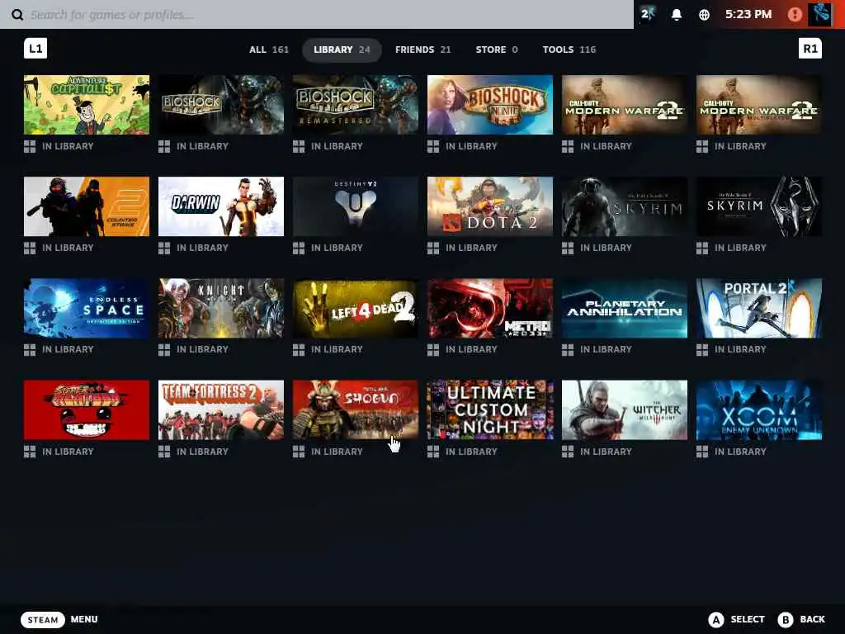Click IN LIBRARY label under Knight tile
Image resolution: width=845 pixels, height=634 pixels.
[x=203, y=349]
